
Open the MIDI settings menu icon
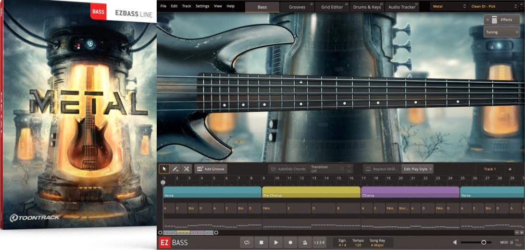pyautogui.click(x=511, y=242)
